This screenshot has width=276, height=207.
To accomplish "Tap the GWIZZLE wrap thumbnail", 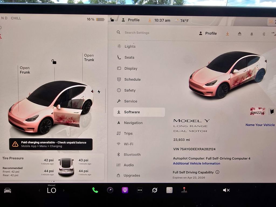I will tap(258, 112).
